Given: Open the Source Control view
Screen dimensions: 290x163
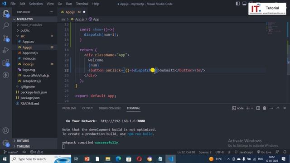Looking at the screenshot, I should click(x=6, y=38).
